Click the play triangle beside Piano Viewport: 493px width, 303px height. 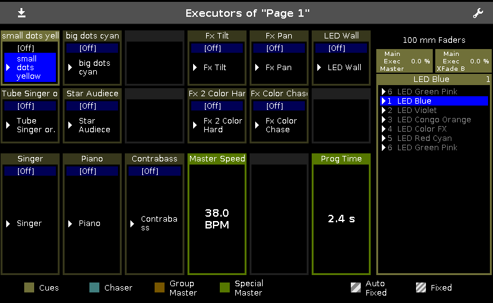coord(71,224)
